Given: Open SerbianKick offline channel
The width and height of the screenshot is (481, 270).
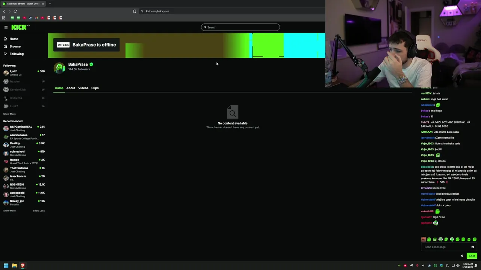Looking at the screenshot, I should point(23,90).
